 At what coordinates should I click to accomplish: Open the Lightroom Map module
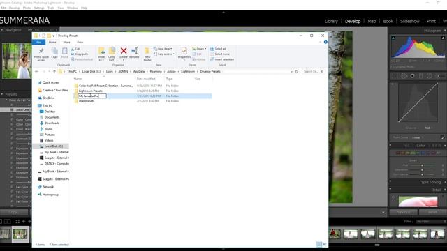tap(372, 21)
